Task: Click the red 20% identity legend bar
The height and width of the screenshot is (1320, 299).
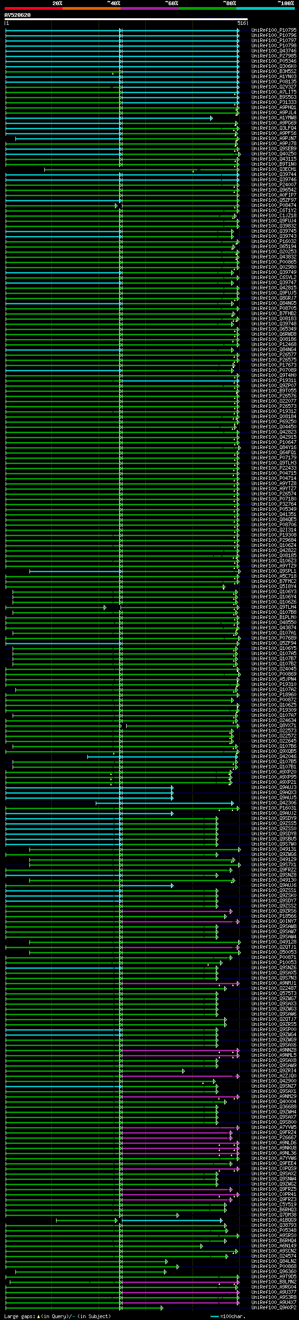Action: tap(33, 9)
